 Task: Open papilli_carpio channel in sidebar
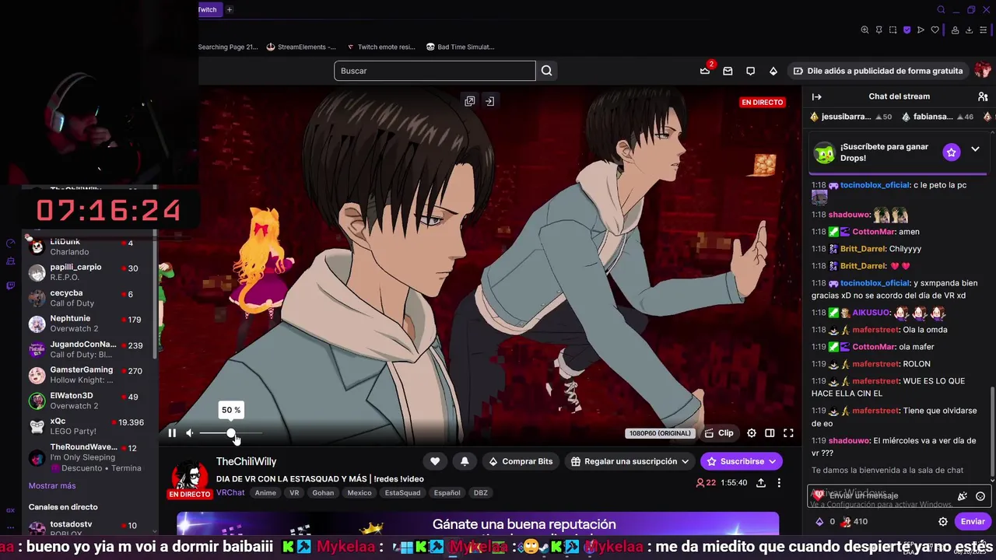(89, 272)
